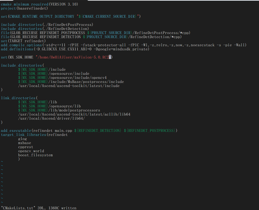Click ${CMAKE_CURRENT_SOURCE_DIR} variable reference
259x210 pixels.
tap(108, 16)
